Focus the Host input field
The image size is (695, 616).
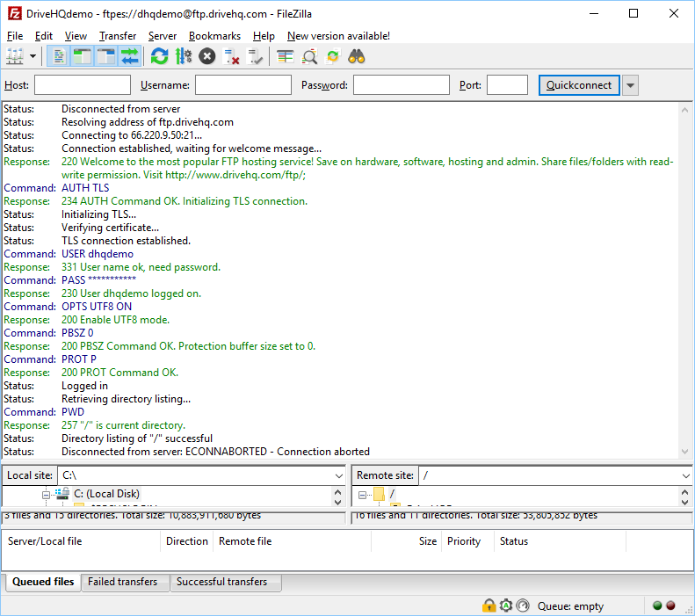[83, 84]
